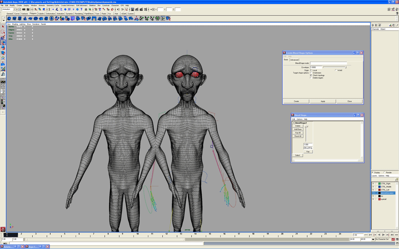Uncheck the Check topology checkbox

point(311,75)
